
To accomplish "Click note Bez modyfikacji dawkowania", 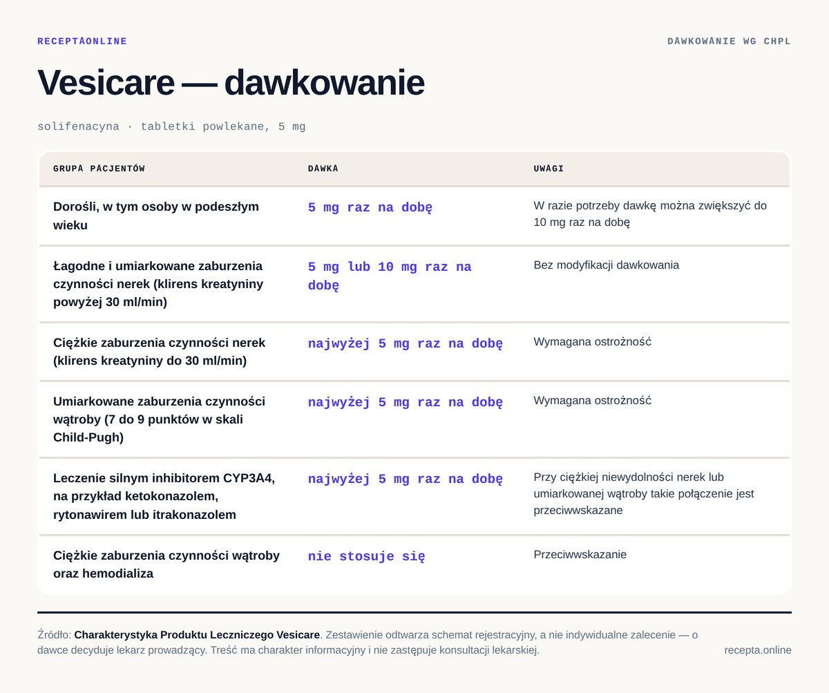I will (606, 265).
